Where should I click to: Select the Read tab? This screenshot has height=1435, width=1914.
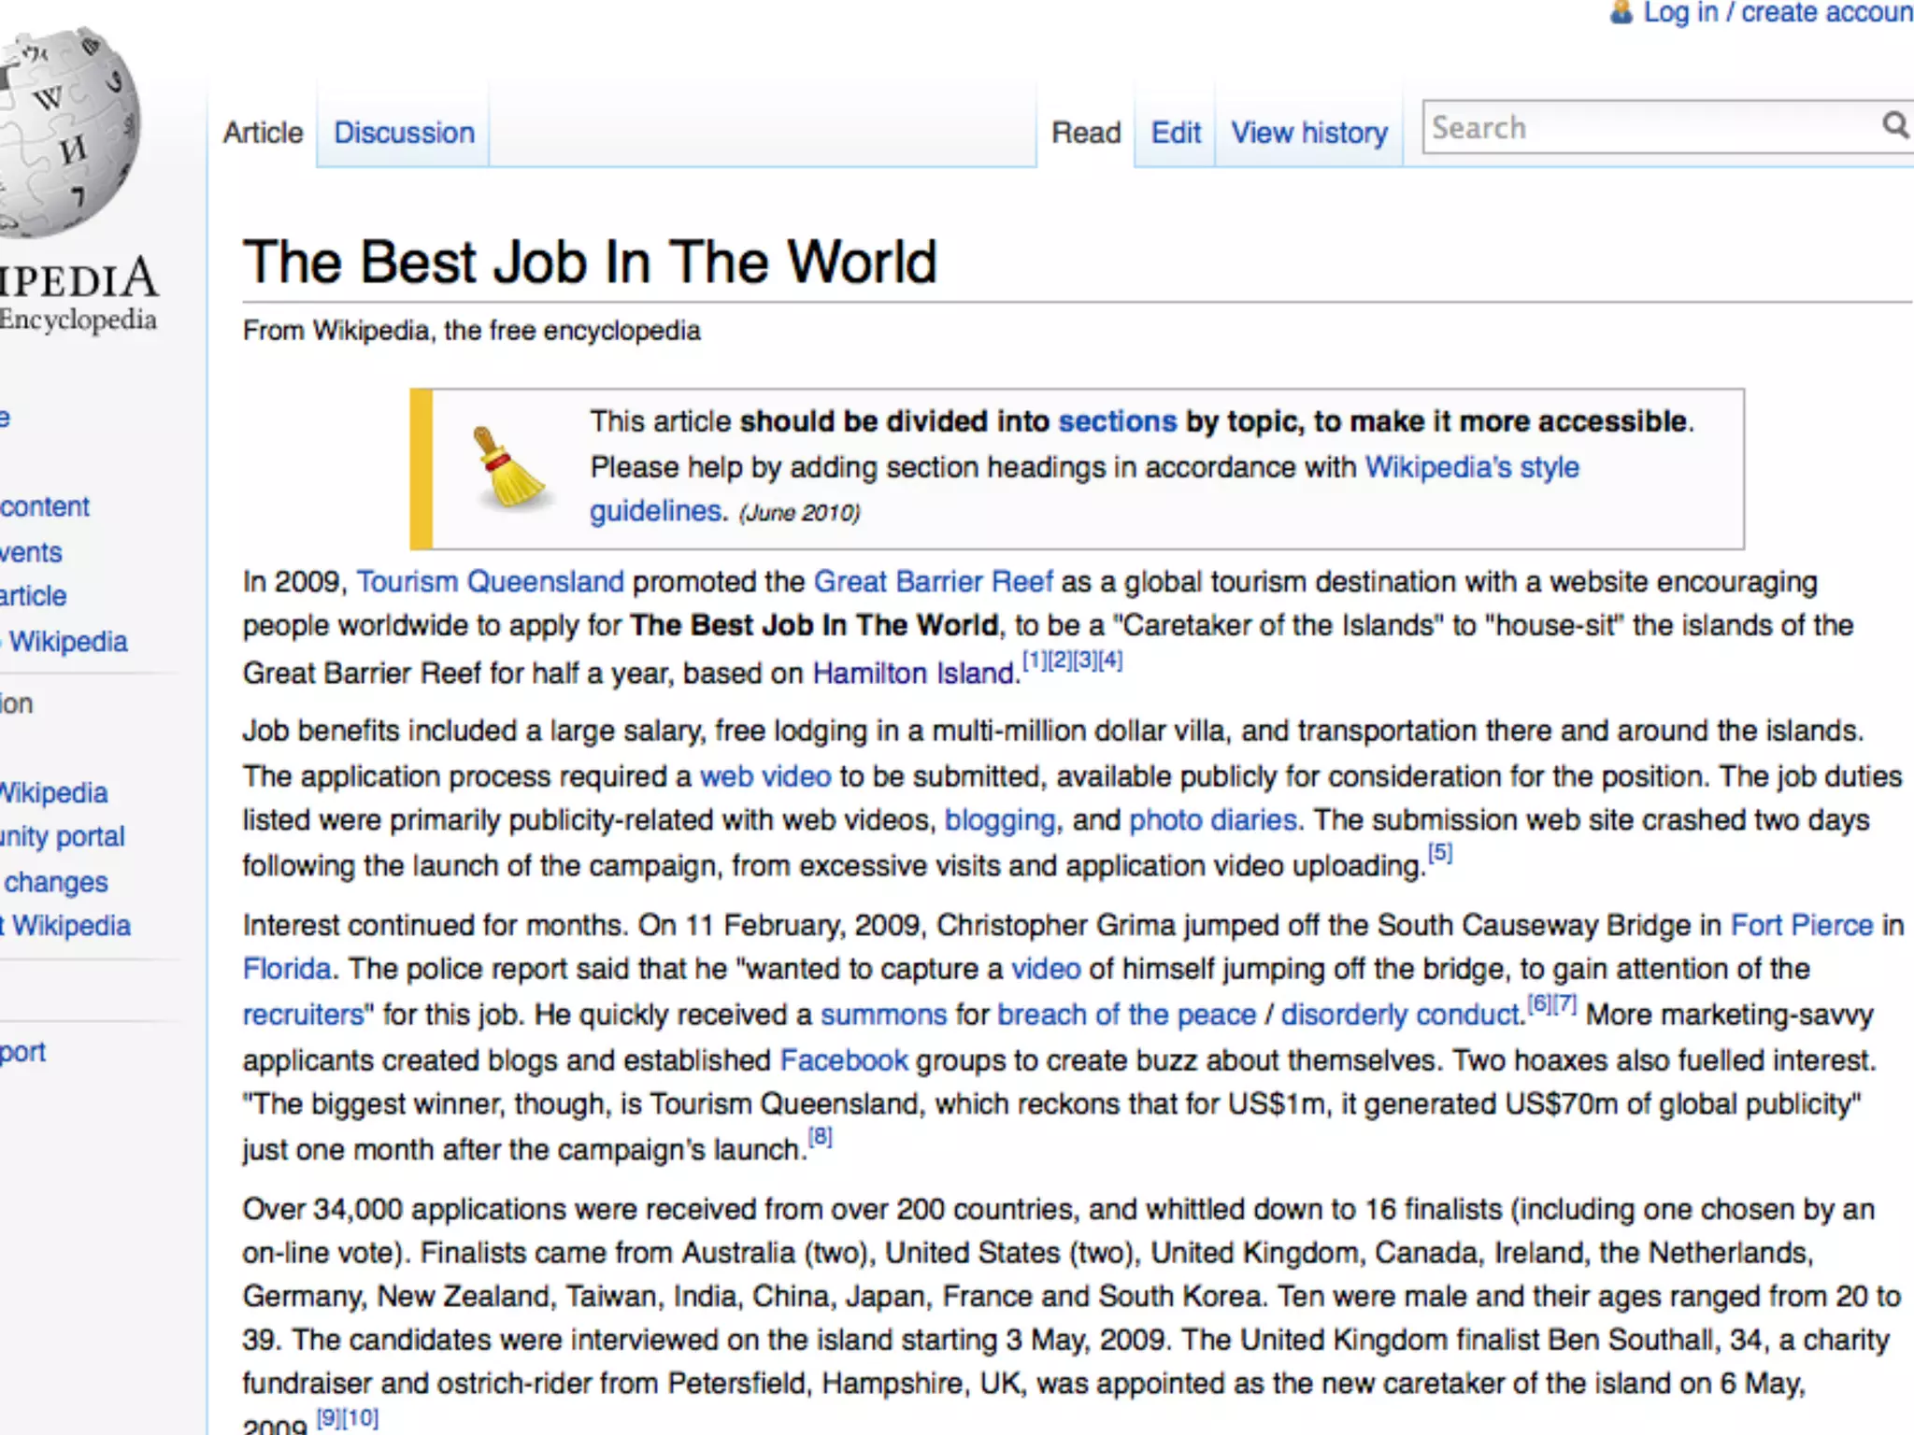coord(1085,133)
